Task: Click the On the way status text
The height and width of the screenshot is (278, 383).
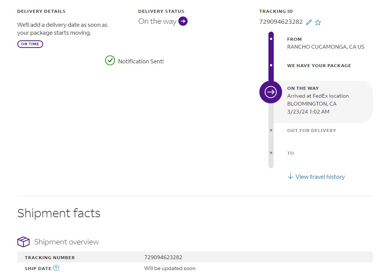Action: [x=157, y=22]
